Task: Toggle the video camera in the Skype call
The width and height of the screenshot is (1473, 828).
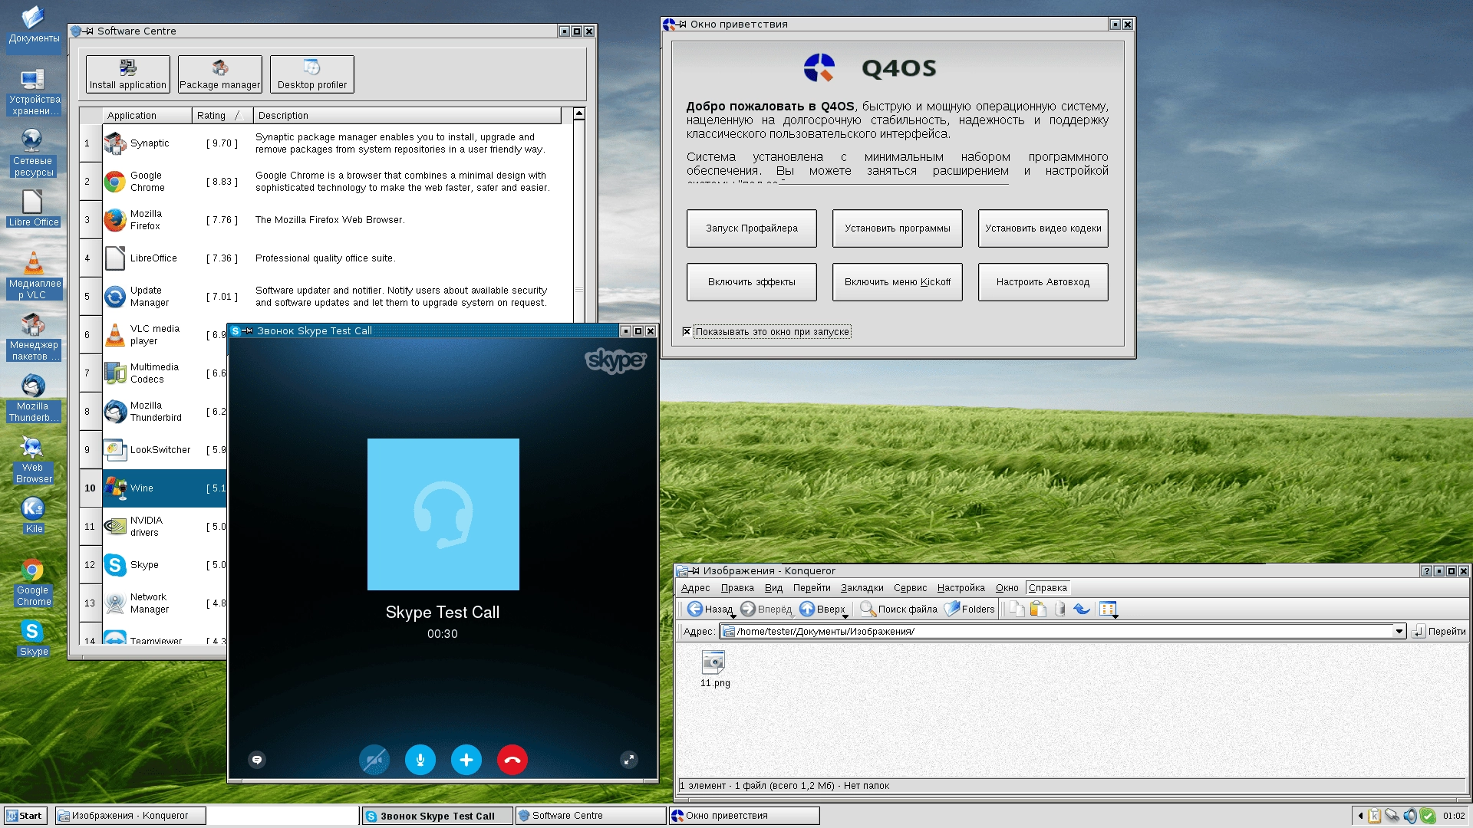Action: pyautogui.click(x=374, y=760)
